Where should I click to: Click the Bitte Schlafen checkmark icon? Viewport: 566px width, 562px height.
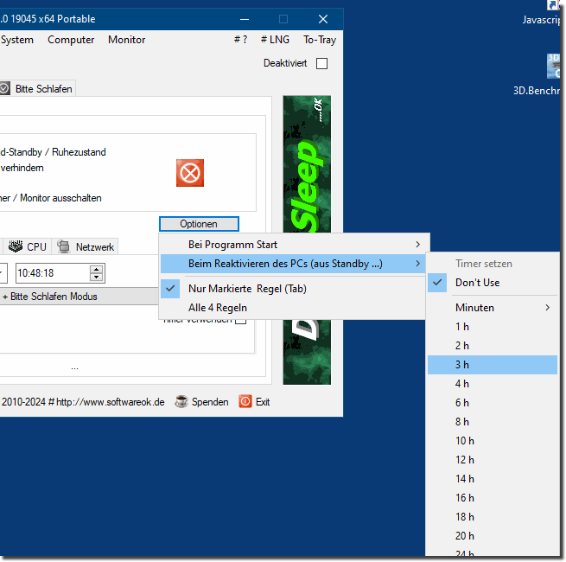point(4,88)
